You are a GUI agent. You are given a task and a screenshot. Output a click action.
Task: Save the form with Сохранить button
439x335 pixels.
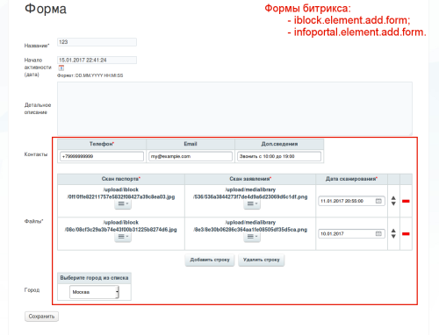click(x=41, y=317)
